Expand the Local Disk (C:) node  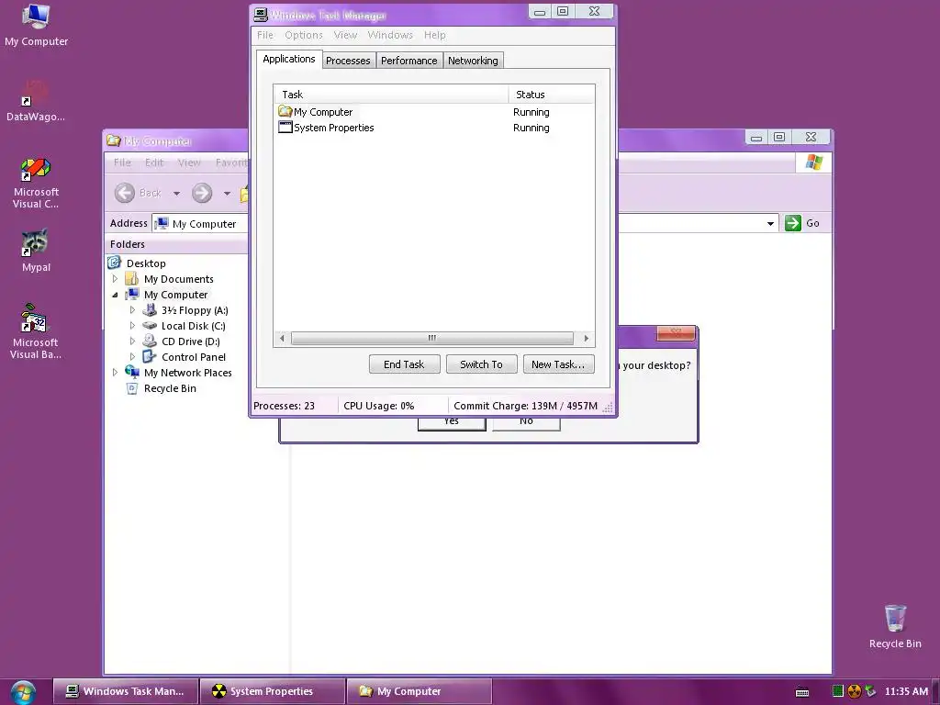[132, 326]
